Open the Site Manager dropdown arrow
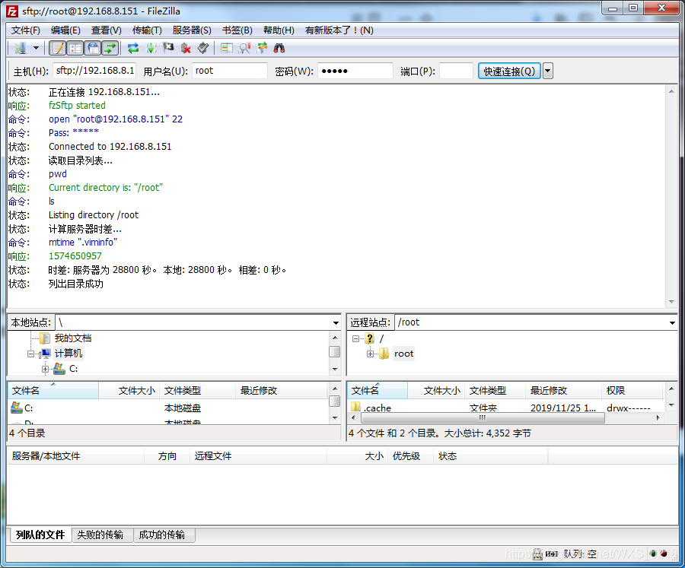The width and height of the screenshot is (685, 568). coord(37,48)
